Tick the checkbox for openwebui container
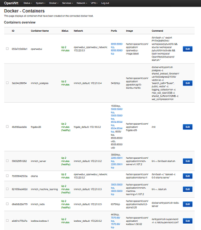This screenshot has width=201, height=230. 7,49
